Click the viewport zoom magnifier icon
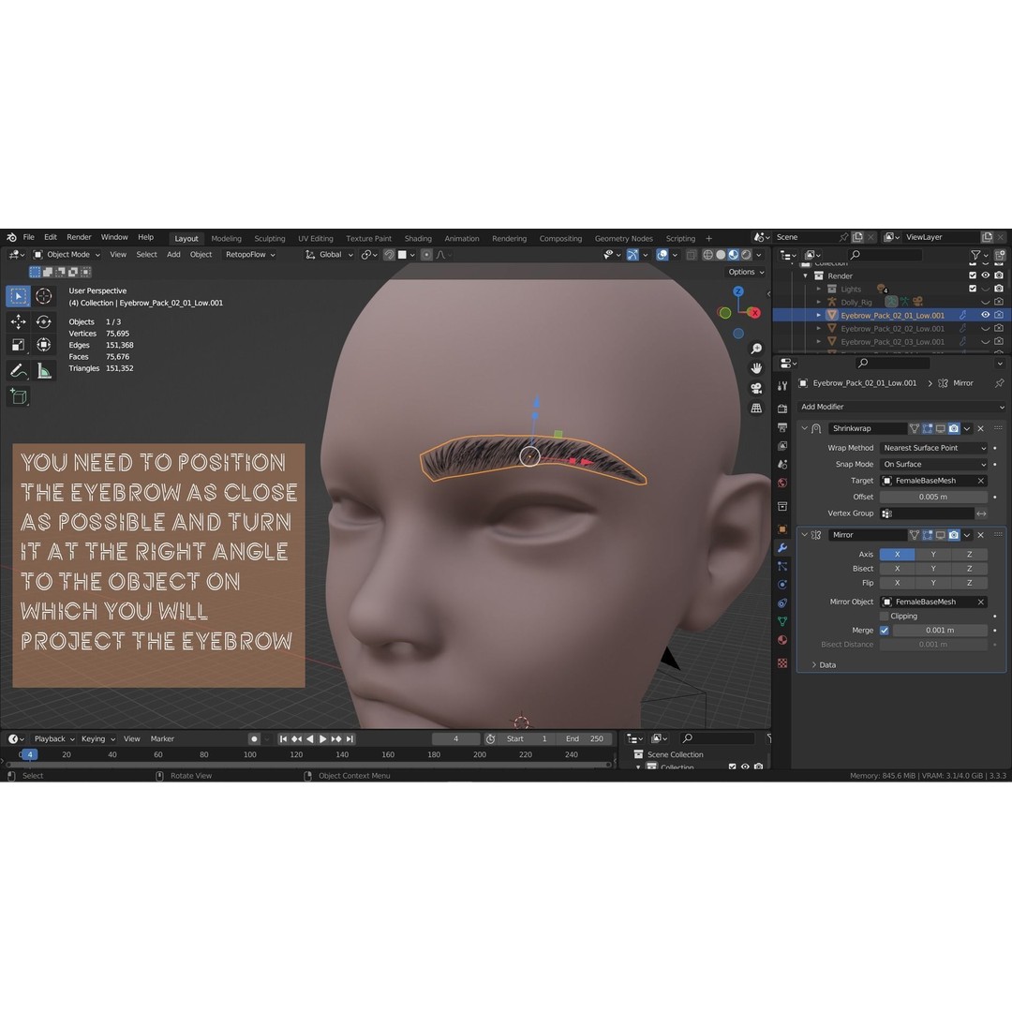 [756, 349]
